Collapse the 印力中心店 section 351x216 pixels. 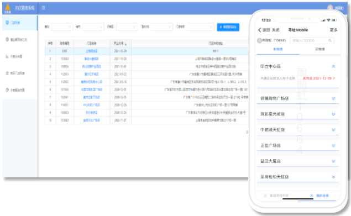click(x=333, y=66)
